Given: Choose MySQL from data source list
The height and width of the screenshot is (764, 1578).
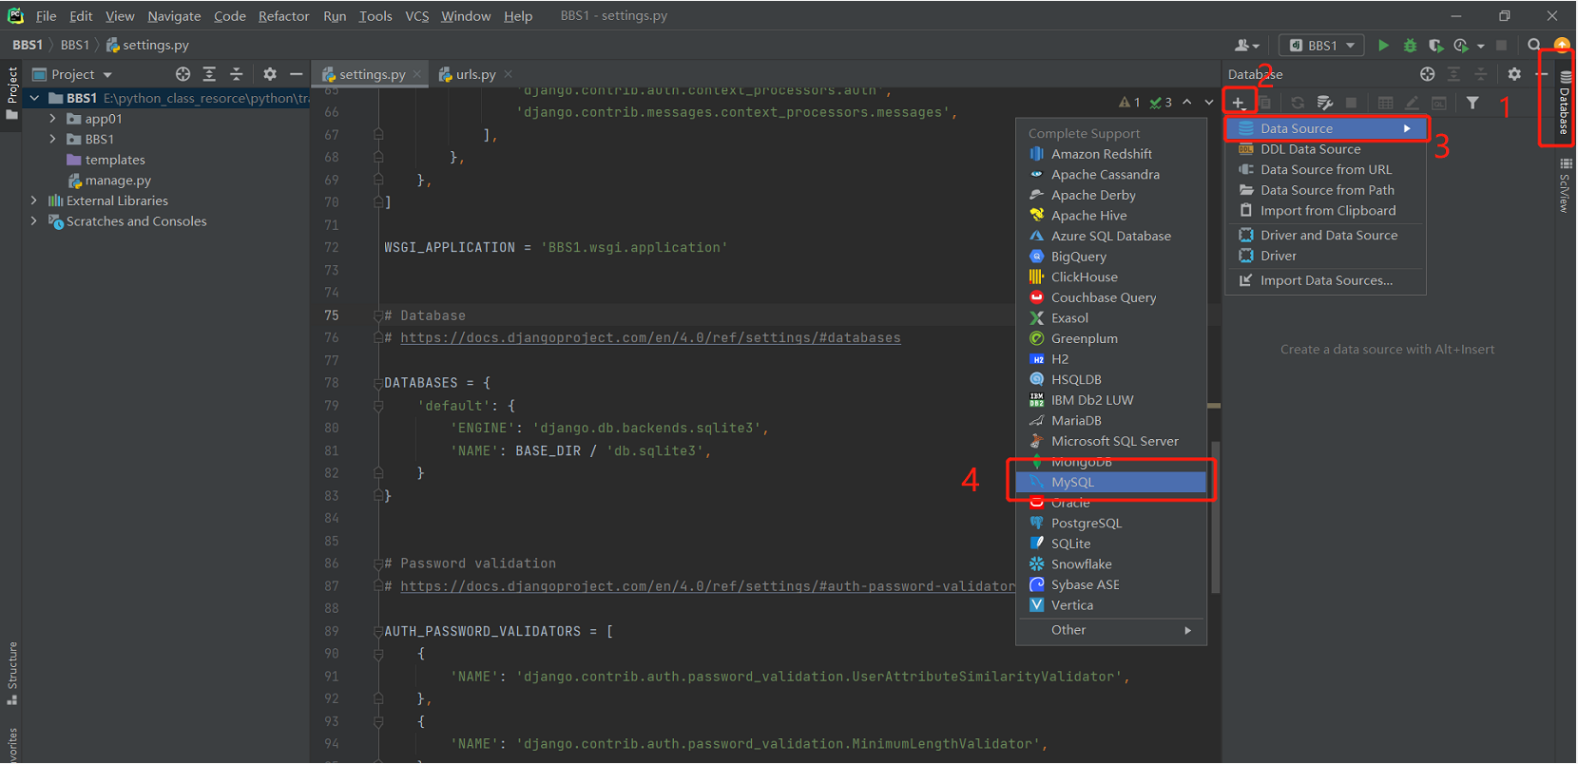Looking at the screenshot, I should [x=1111, y=483].
